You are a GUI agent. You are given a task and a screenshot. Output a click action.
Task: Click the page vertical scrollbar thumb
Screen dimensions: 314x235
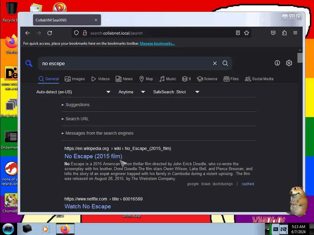pos(300,58)
